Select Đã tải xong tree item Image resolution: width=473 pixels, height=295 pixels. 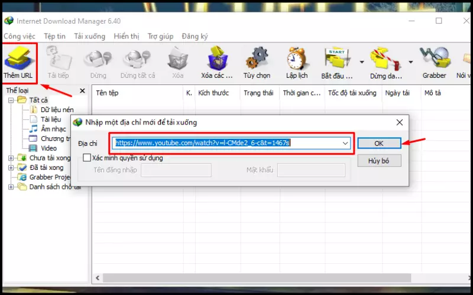tap(47, 168)
